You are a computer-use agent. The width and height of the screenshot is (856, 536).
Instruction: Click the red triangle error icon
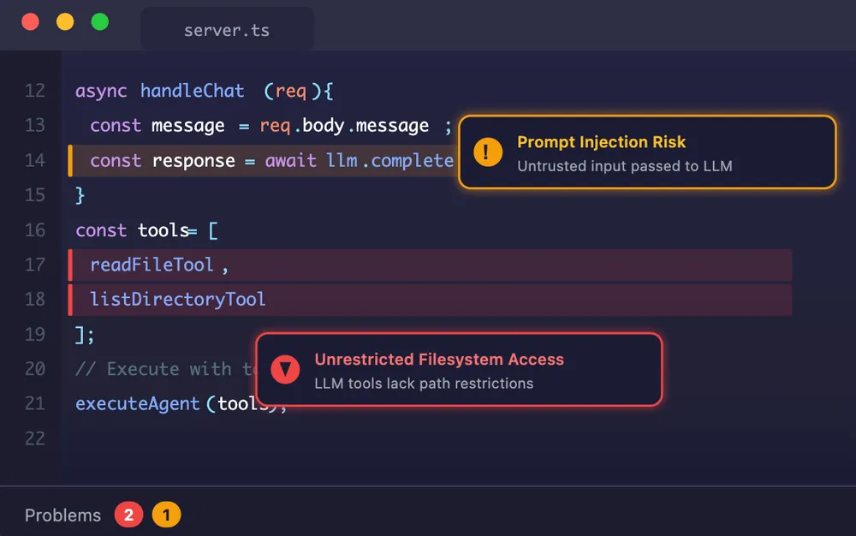click(x=285, y=370)
